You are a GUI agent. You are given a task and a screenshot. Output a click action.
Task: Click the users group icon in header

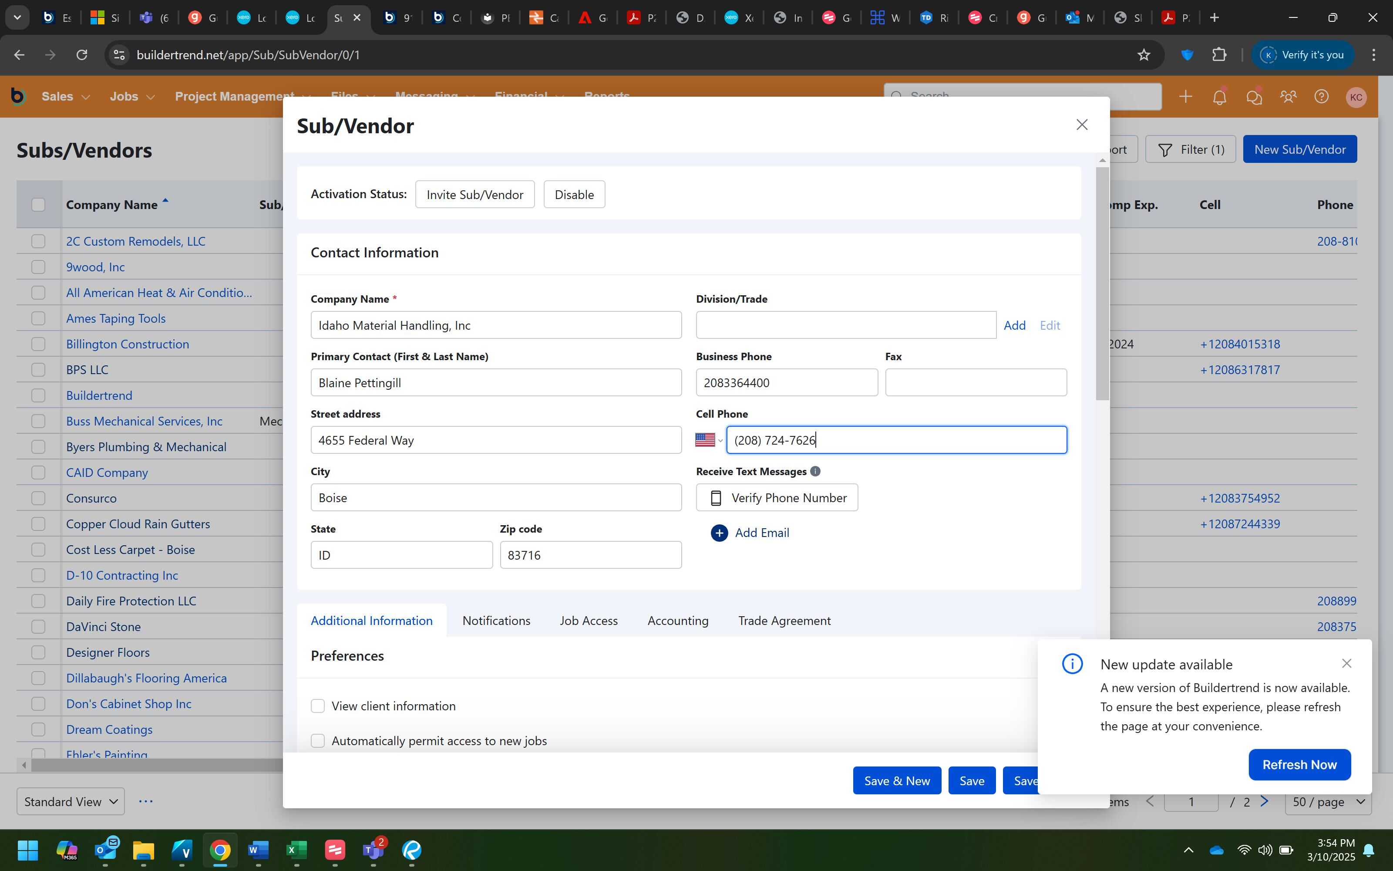tap(1288, 97)
